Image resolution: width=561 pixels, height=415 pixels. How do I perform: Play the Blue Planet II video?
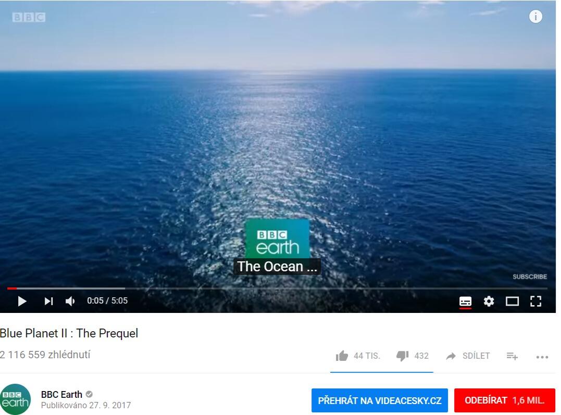(22, 301)
